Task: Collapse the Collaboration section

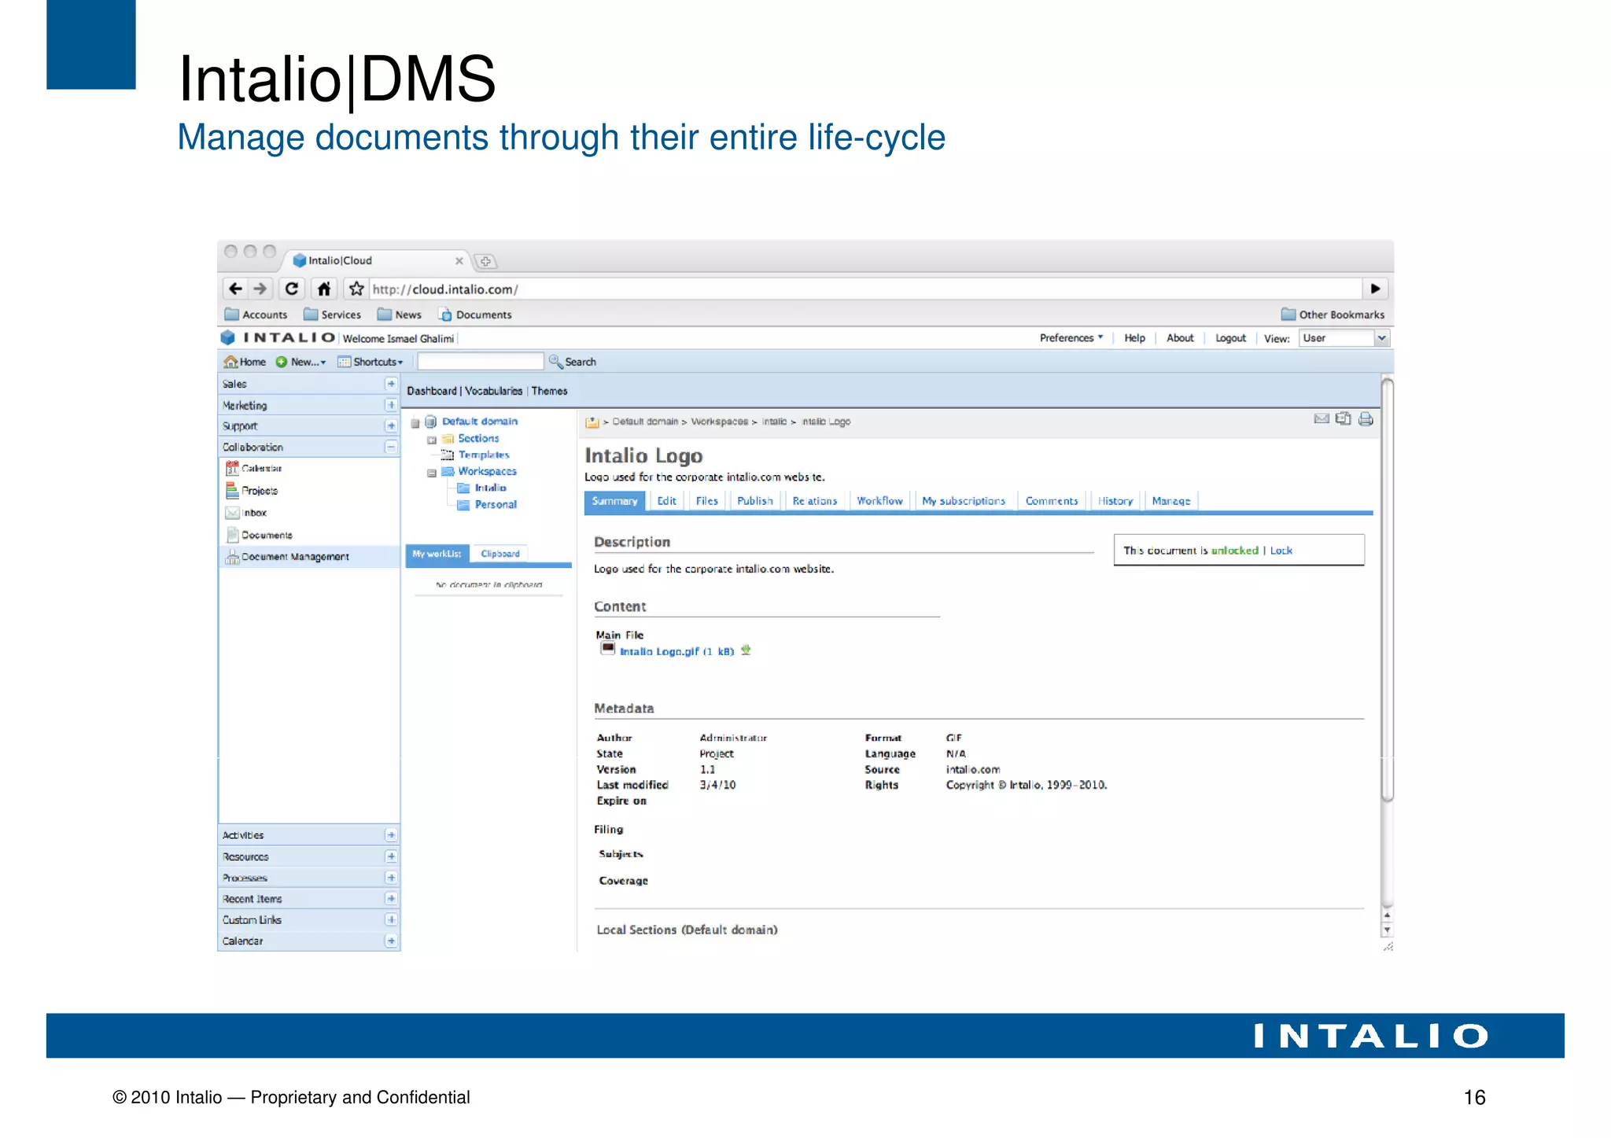Action: pos(390,447)
